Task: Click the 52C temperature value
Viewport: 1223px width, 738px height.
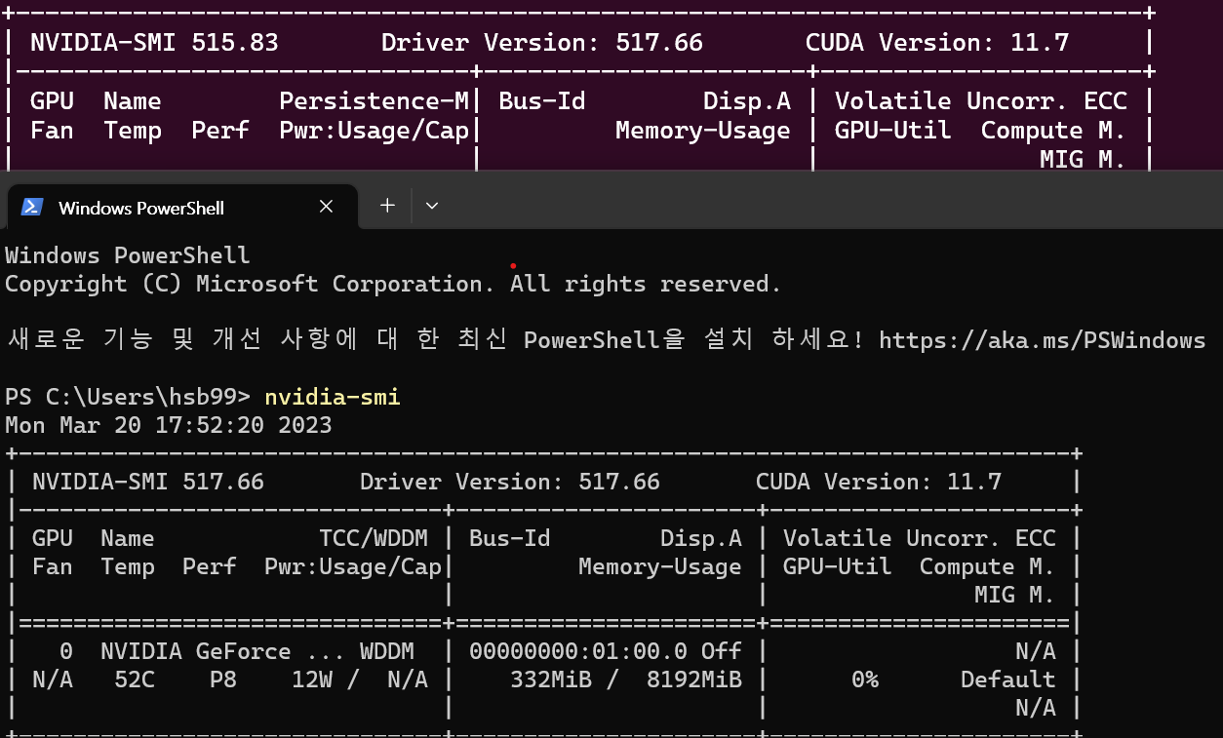Action: tap(135, 680)
